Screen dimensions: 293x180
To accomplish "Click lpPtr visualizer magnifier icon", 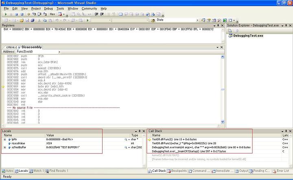I will click(x=126, y=139).
